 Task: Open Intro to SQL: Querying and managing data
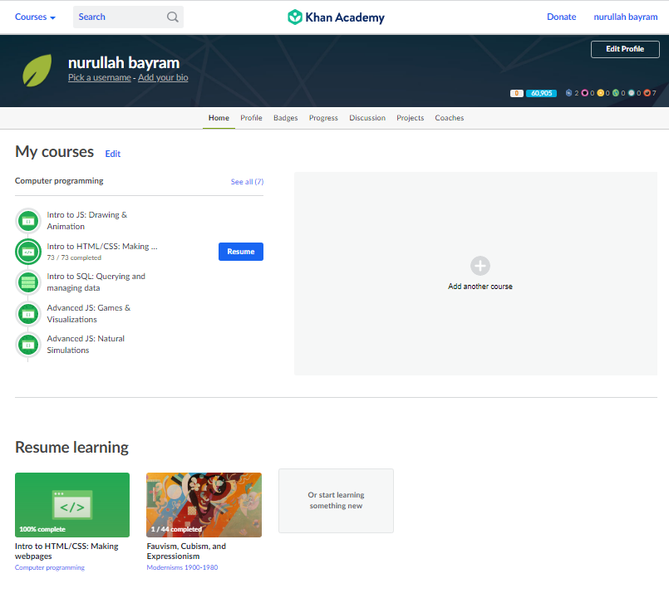click(96, 282)
